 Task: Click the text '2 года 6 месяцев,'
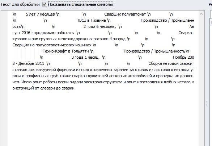99,26
